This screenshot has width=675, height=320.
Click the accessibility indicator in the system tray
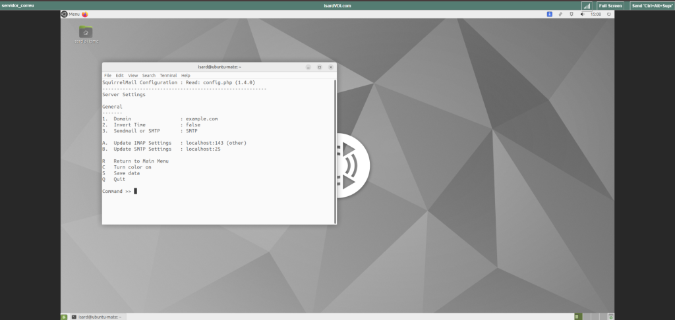click(x=550, y=14)
